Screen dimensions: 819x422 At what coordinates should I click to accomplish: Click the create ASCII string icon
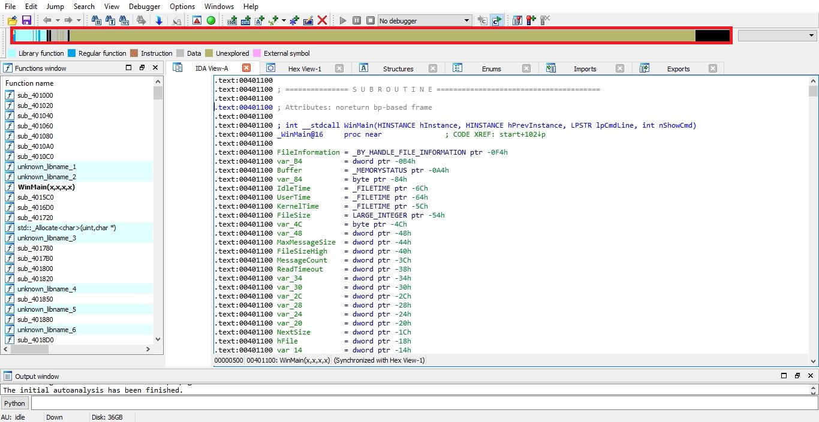pos(260,20)
